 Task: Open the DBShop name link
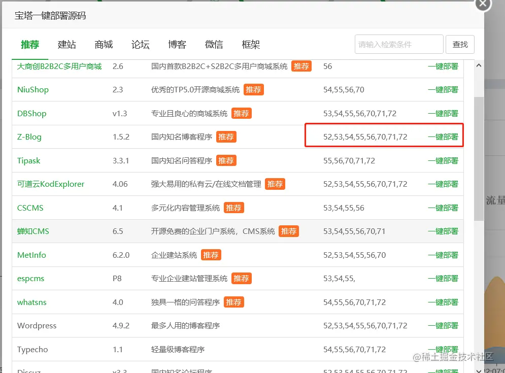tap(31, 113)
